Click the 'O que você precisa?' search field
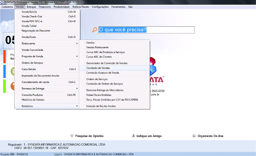The width and height of the screenshot is (256, 156). pyautogui.click(x=147, y=30)
